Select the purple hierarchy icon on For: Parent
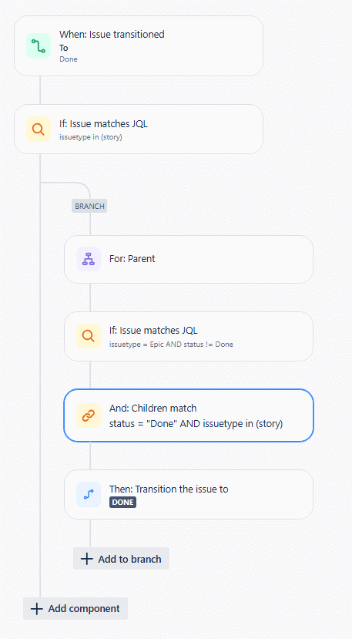 tap(89, 259)
